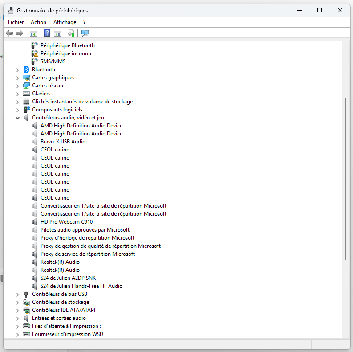The height and width of the screenshot is (352, 353).
Task: Select Proxy d'horloge de répartition Microsoft
Action: (x=87, y=238)
